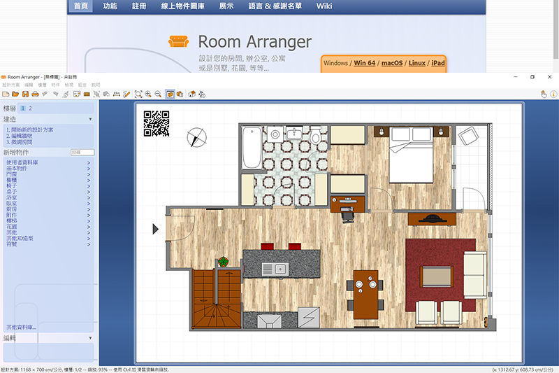Select floor 1 in the 樓層 selector
The height and width of the screenshot is (373, 559).
point(23,108)
